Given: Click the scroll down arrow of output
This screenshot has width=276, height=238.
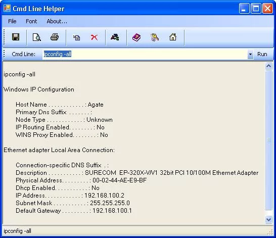Looking at the screenshot, I should [x=268, y=220].
